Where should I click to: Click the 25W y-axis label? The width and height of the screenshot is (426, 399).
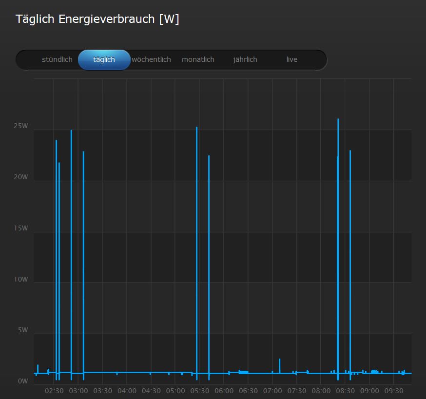(21, 126)
